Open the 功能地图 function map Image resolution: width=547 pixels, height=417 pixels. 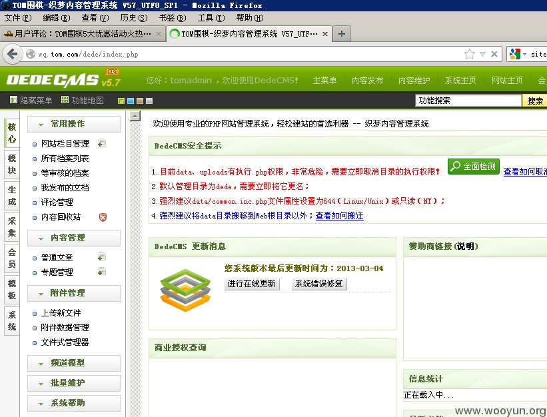(x=83, y=101)
